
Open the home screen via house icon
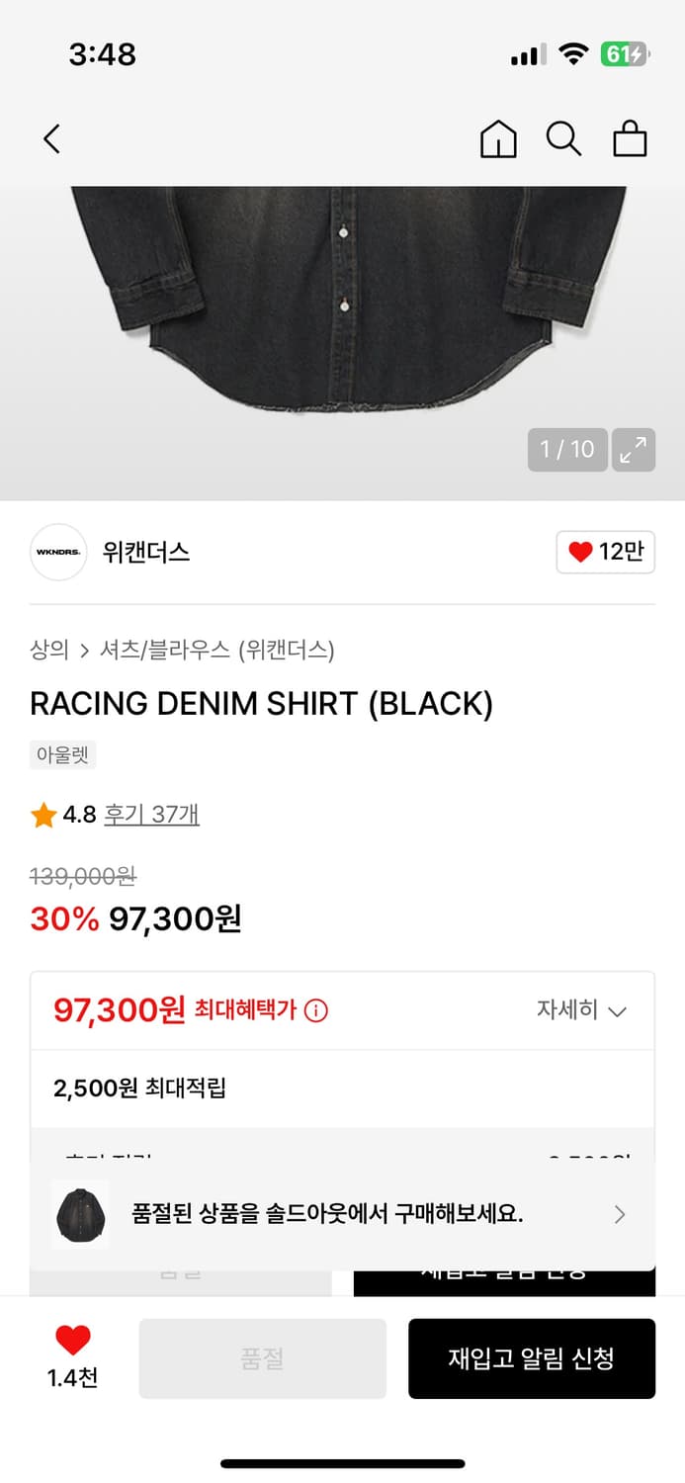498,139
